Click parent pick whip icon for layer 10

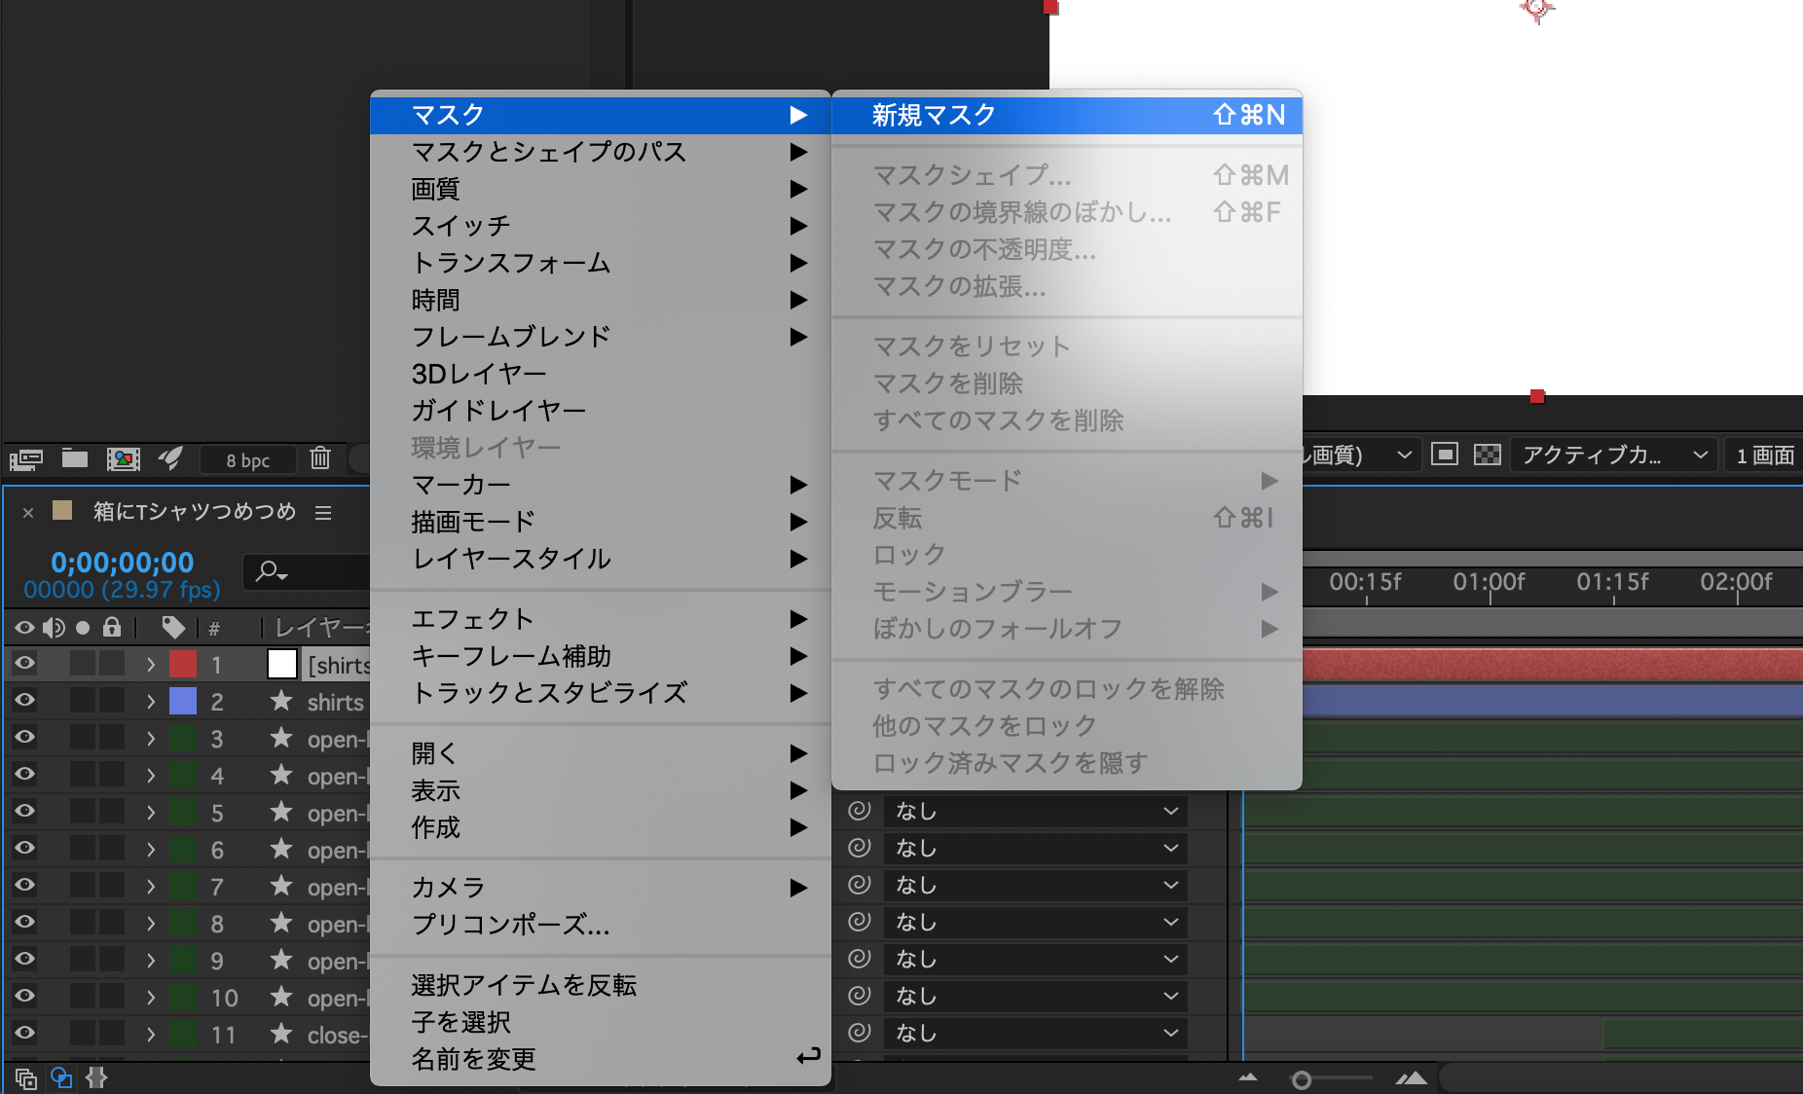click(x=859, y=995)
